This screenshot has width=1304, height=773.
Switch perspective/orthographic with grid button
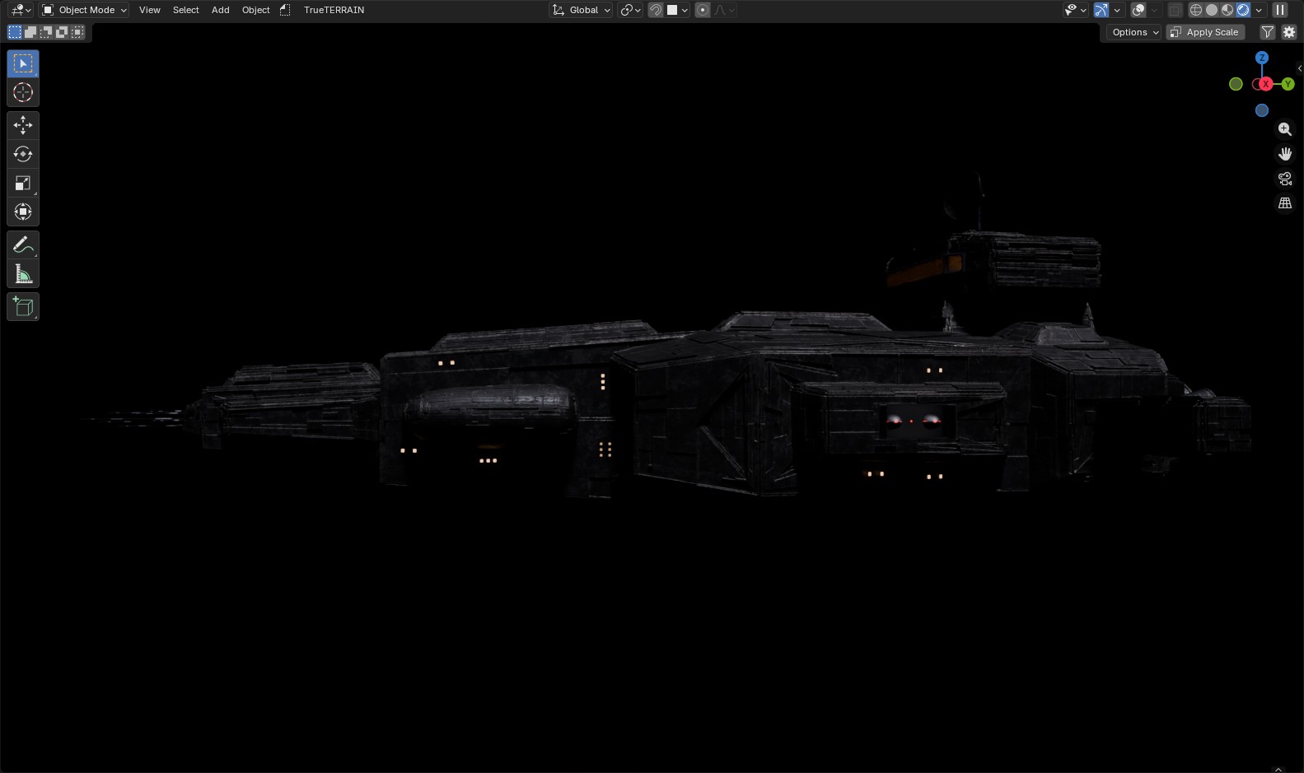click(1285, 203)
